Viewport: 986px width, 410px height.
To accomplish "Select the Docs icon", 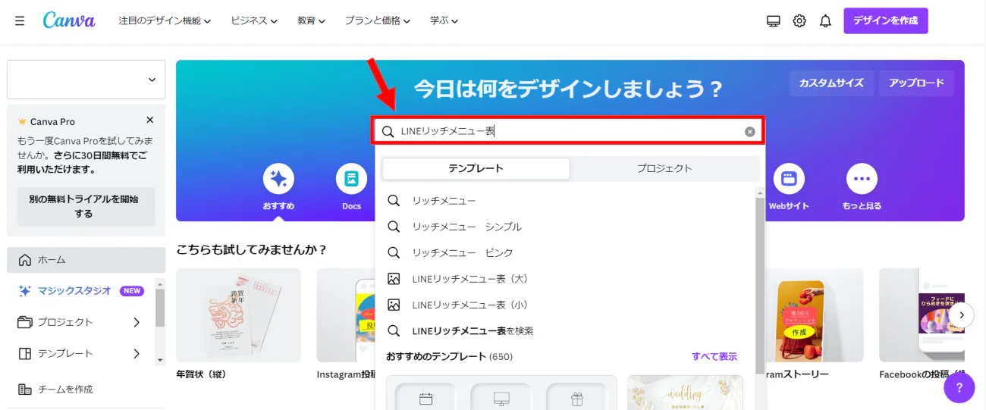I will 351,179.
